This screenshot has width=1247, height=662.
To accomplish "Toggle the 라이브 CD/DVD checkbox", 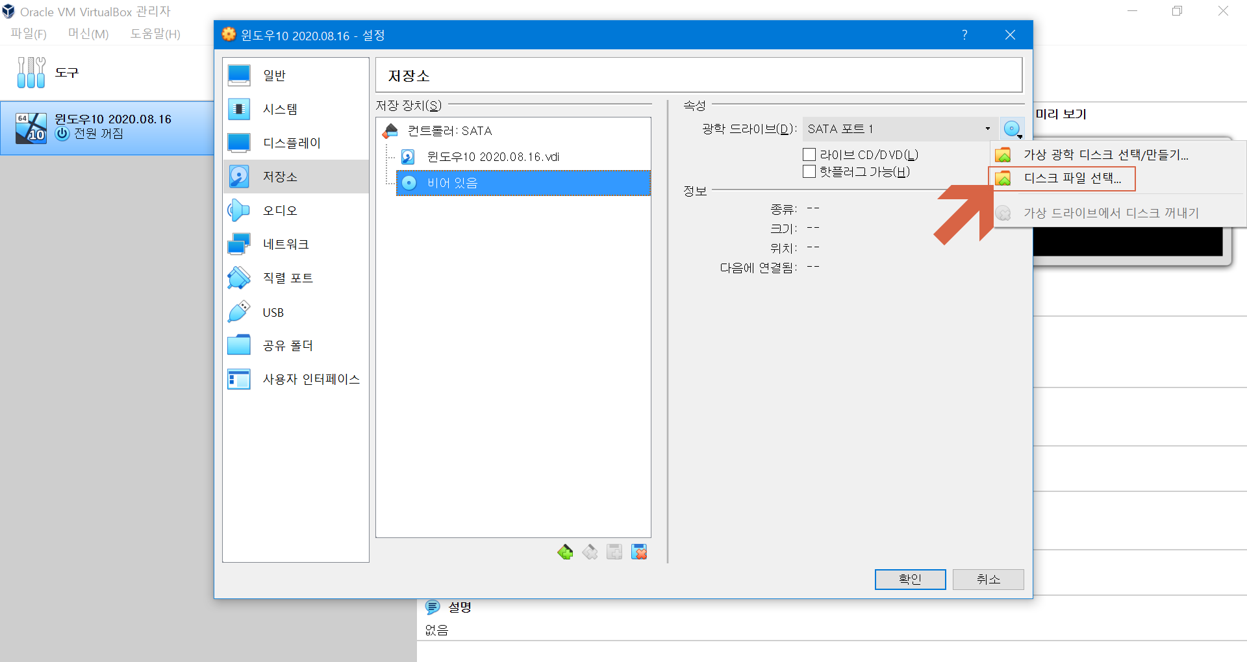I will (809, 154).
